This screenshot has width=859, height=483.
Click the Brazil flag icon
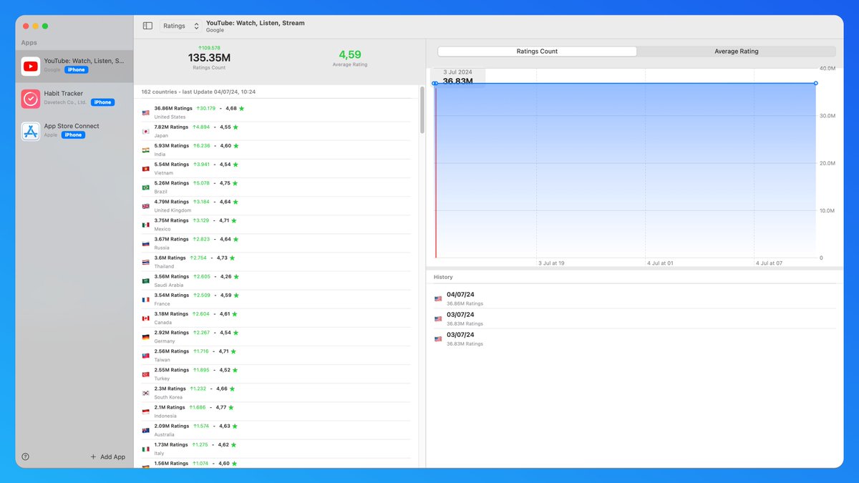pos(145,187)
